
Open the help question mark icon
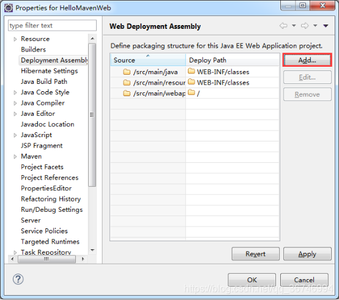click(18, 279)
